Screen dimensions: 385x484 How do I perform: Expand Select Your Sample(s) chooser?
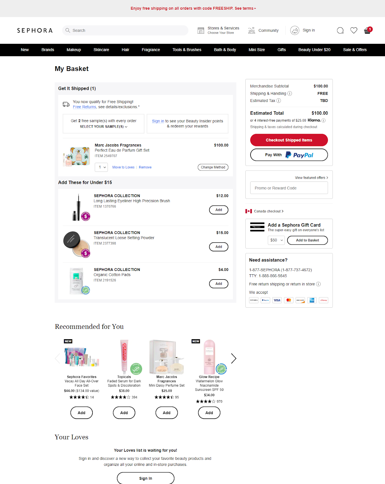tap(103, 127)
